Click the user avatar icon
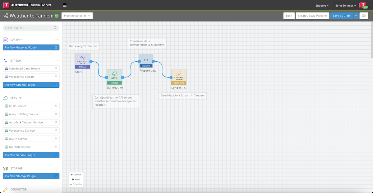 point(363,5)
